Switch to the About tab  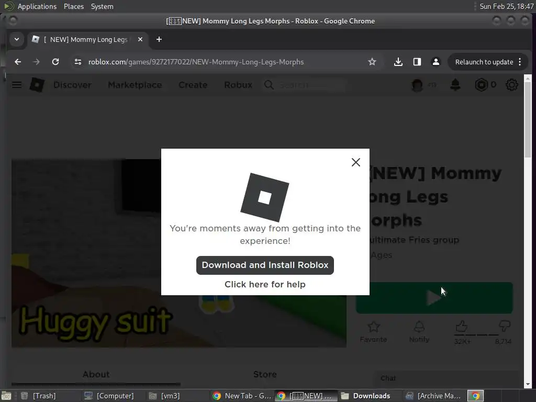pyautogui.click(x=96, y=374)
